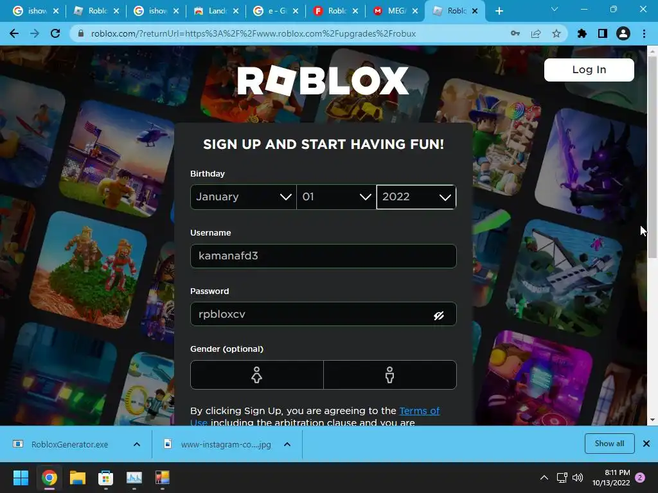
Task: Click the browser forward arrow
Action: coord(35,33)
